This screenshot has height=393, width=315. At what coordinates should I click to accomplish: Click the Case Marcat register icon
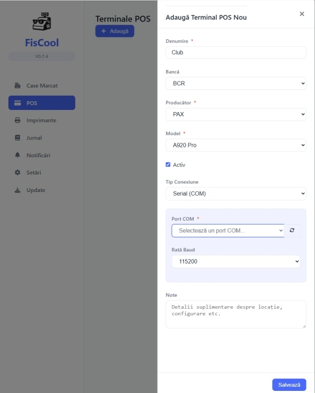point(17,85)
